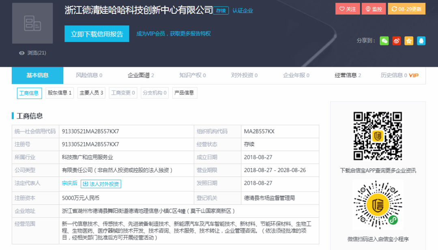
Task: Click registration number value in 注册号 row
Action: coord(90,144)
